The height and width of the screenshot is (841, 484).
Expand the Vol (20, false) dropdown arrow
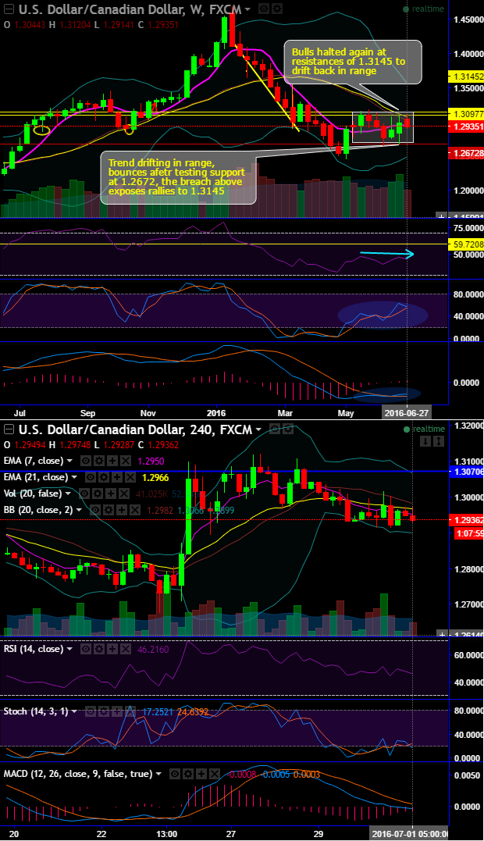coord(68,494)
